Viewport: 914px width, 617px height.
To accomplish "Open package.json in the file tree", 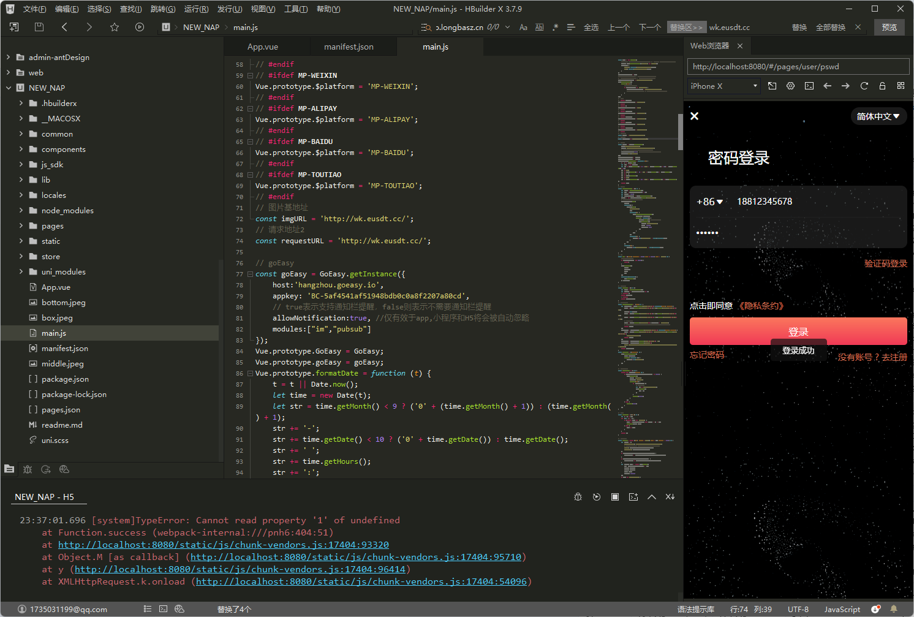I will click(x=65, y=379).
